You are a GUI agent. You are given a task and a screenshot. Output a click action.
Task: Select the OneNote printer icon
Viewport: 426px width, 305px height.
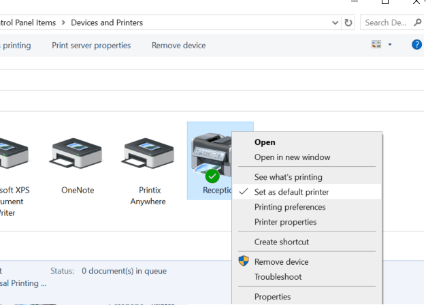[x=77, y=155]
